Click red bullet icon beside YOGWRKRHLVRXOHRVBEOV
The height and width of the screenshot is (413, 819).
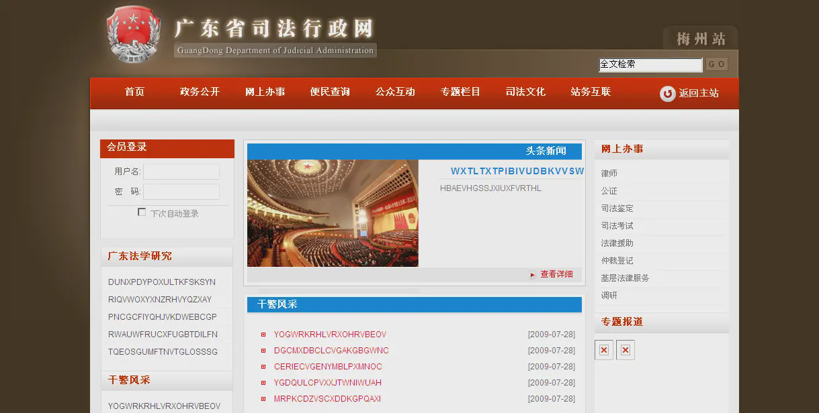pyautogui.click(x=263, y=335)
